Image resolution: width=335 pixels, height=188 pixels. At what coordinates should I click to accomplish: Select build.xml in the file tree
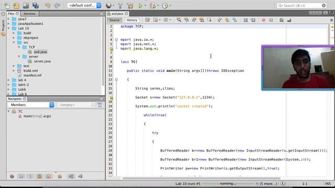[x=30, y=70]
